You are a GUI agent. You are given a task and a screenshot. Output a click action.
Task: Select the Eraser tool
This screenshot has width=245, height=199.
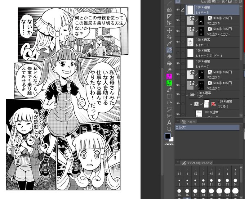click(x=169, y=57)
